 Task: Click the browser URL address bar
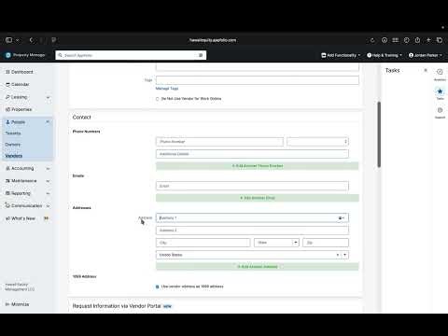pyautogui.click(x=213, y=40)
